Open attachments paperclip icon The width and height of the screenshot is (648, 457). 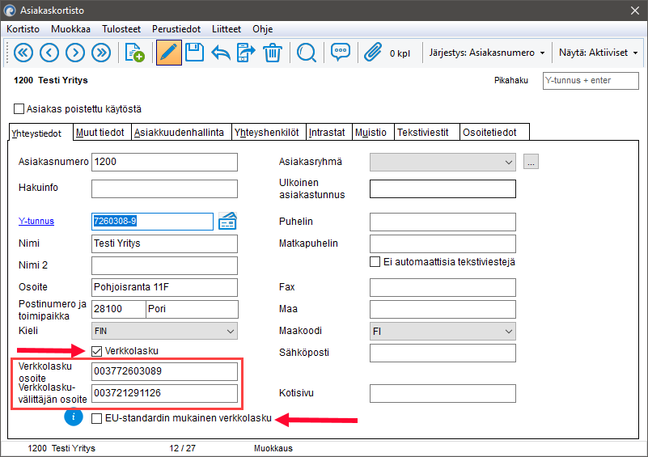pyautogui.click(x=373, y=53)
